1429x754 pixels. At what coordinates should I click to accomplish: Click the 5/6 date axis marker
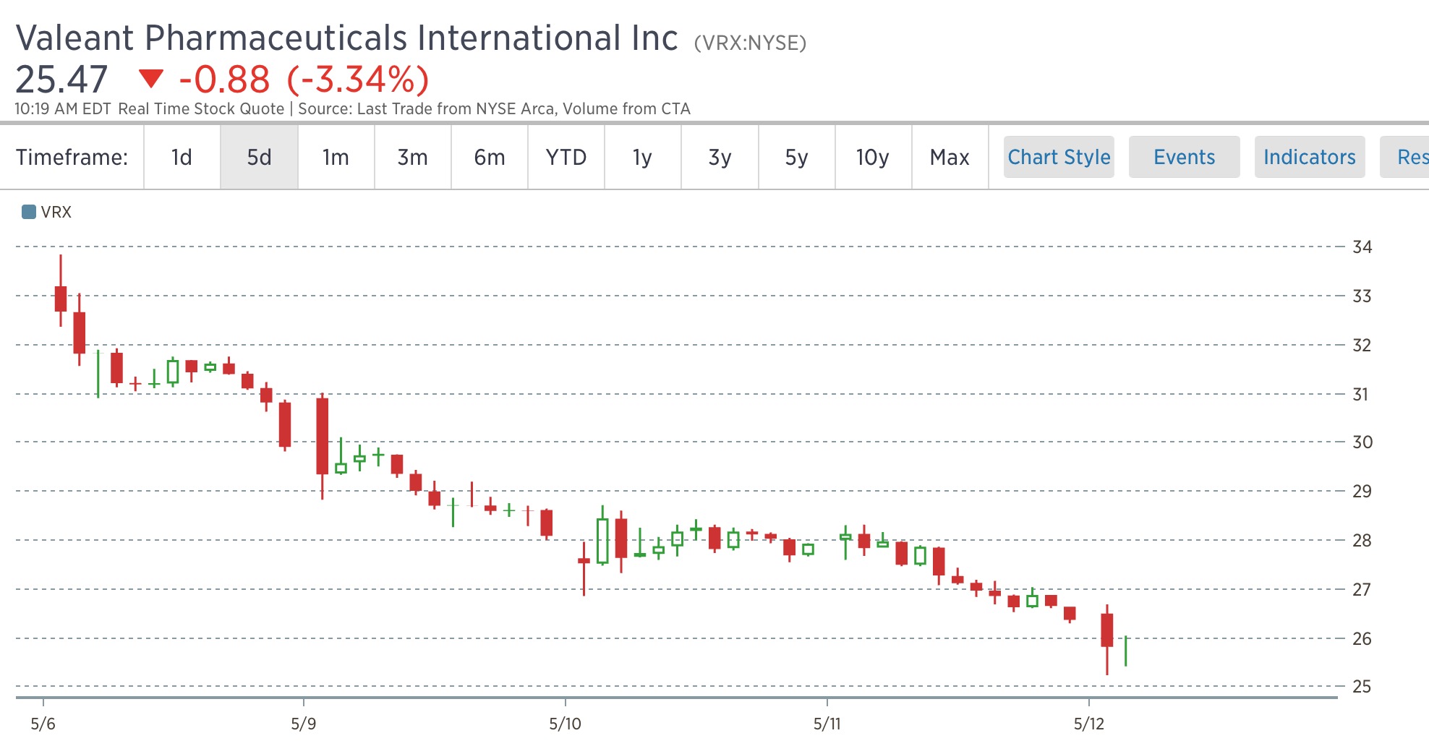(43, 724)
